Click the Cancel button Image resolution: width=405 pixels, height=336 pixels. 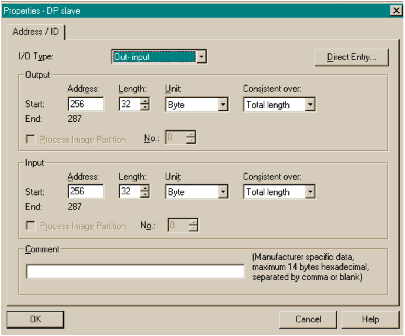(x=308, y=319)
